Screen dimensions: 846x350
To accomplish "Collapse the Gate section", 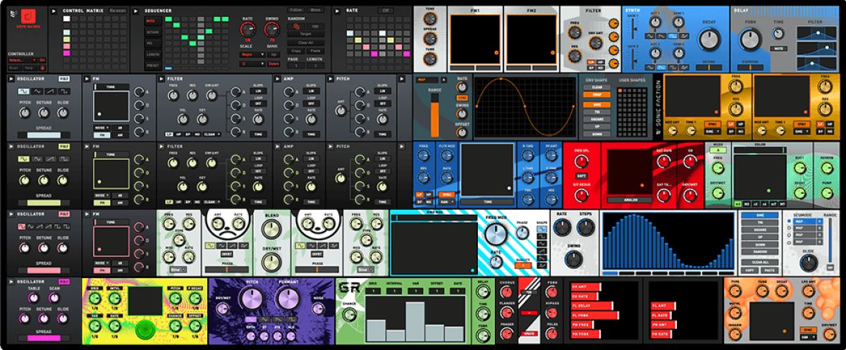I will tap(337, 11).
